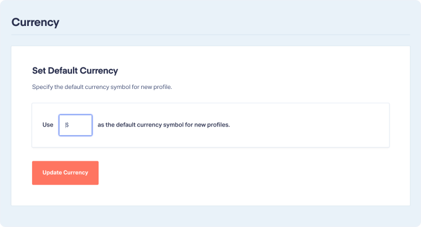Click the word 'profiles.' ending the input row sentence
Image resolution: width=421 pixels, height=227 pixels.
coord(218,125)
